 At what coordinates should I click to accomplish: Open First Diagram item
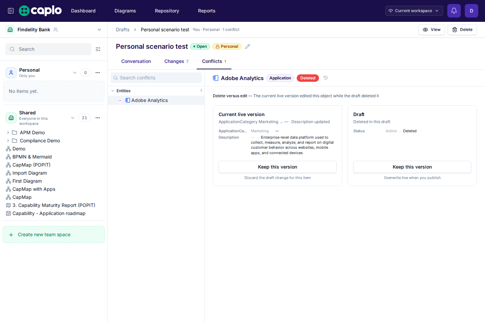pyautogui.click(x=27, y=181)
